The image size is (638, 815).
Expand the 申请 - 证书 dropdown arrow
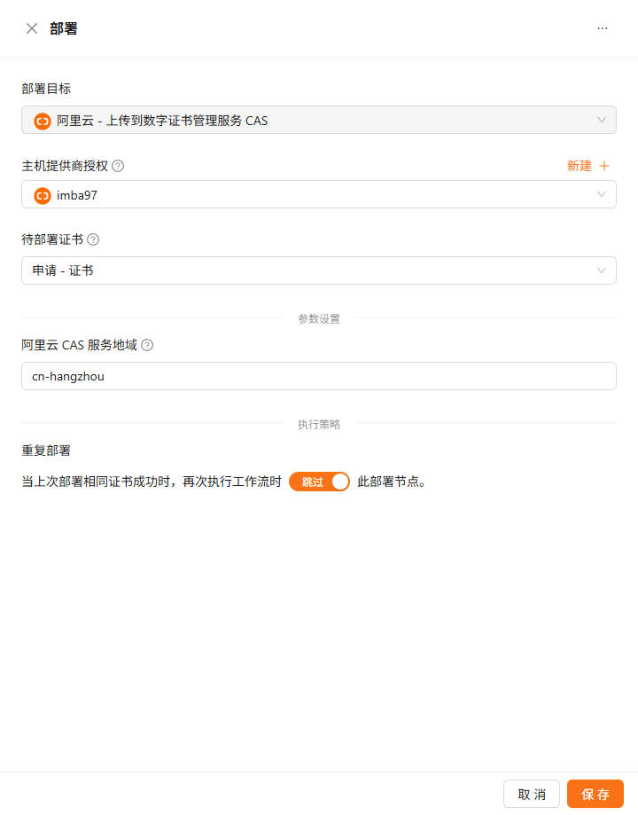click(602, 270)
